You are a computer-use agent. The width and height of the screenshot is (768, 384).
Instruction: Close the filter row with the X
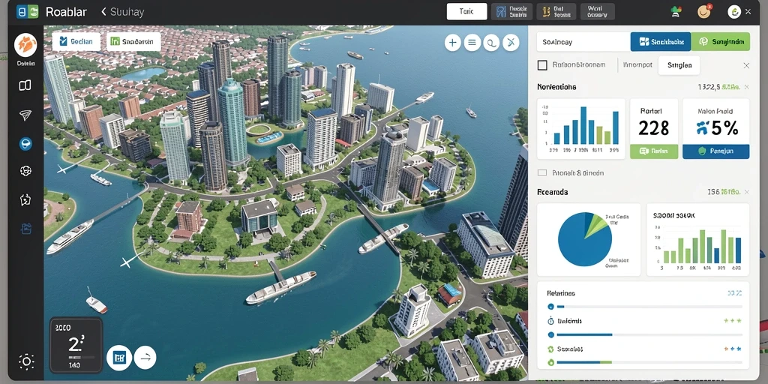pos(746,65)
